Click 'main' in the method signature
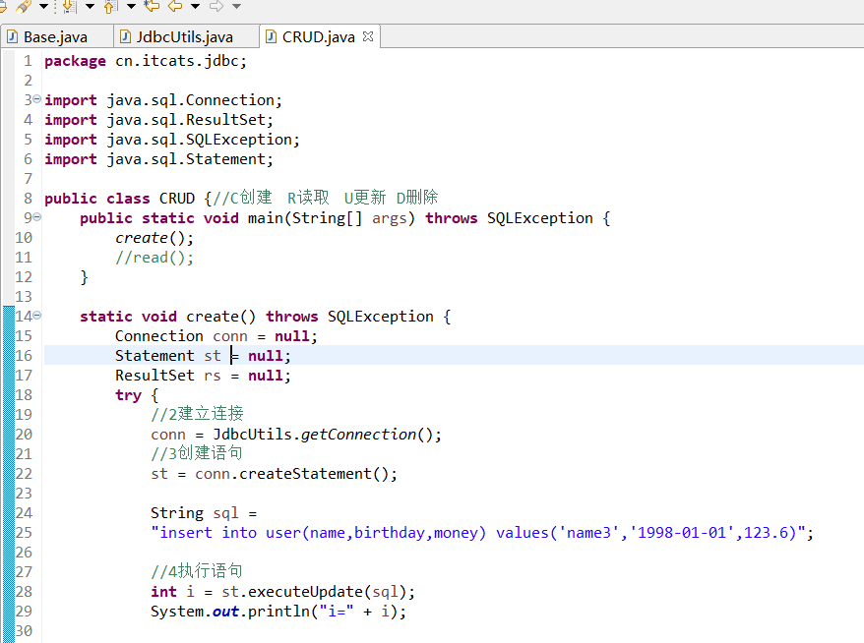 266,218
